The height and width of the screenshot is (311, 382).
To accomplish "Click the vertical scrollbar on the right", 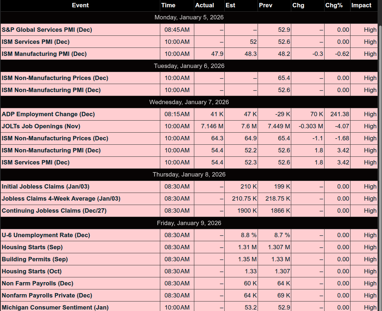I will click(380, 146).
